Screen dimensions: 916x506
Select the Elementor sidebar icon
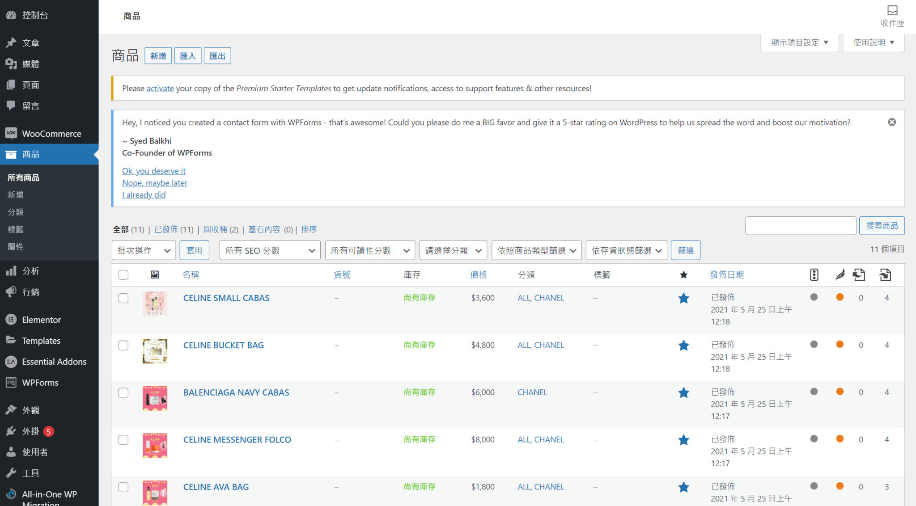[12, 319]
